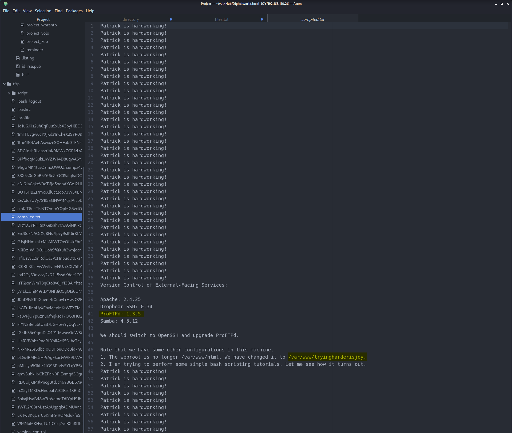This screenshot has width=512, height=433.
Task: Open project_zoo file
Action: tap(37, 42)
